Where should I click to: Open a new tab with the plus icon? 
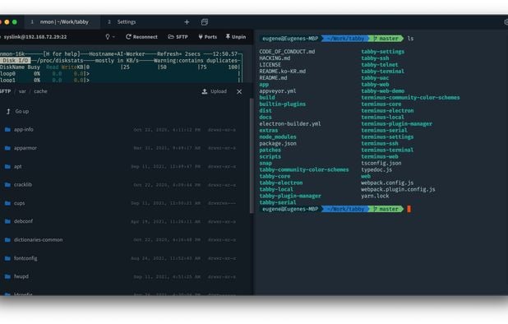(x=187, y=22)
